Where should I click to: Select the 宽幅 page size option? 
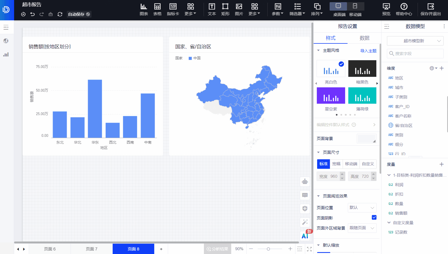336,164
